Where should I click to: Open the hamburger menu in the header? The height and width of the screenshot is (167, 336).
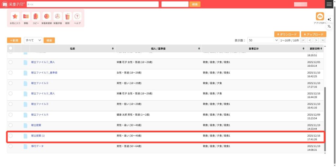(329, 4)
